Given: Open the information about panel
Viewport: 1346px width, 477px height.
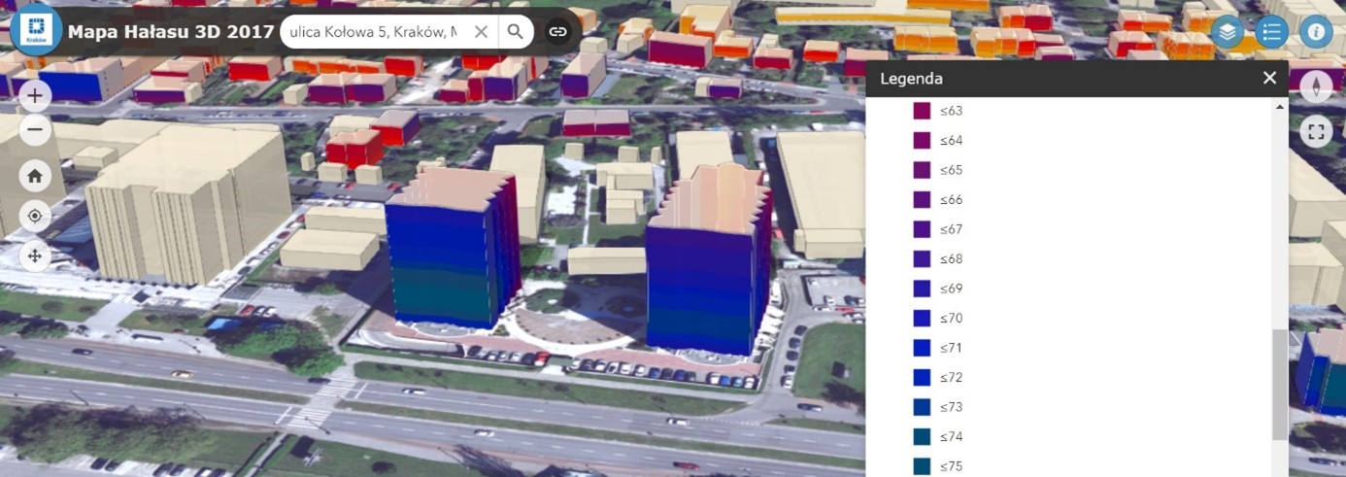Looking at the screenshot, I should [x=1316, y=32].
